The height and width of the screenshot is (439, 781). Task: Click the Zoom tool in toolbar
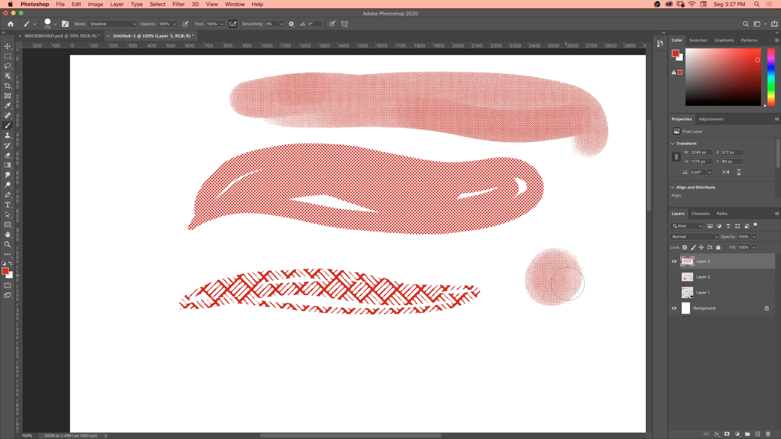8,244
